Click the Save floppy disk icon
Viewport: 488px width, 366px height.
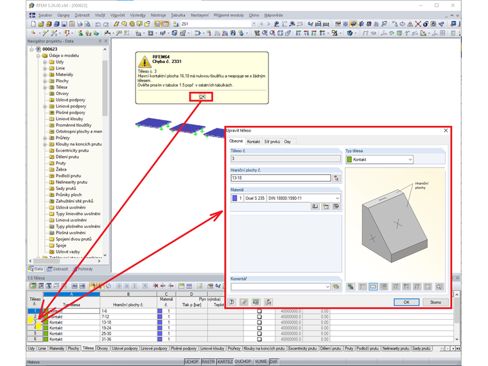64,24
